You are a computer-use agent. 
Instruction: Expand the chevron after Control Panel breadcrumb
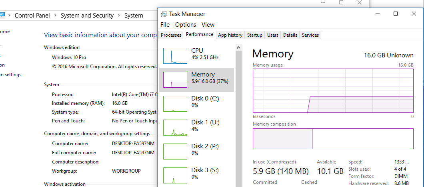tap(55, 16)
